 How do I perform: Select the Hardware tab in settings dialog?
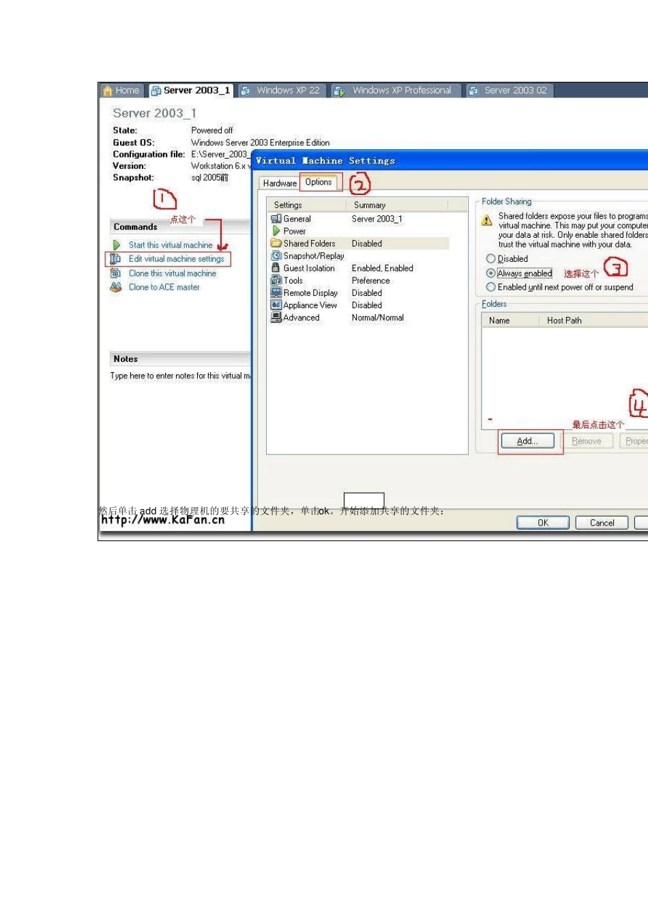(280, 183)
